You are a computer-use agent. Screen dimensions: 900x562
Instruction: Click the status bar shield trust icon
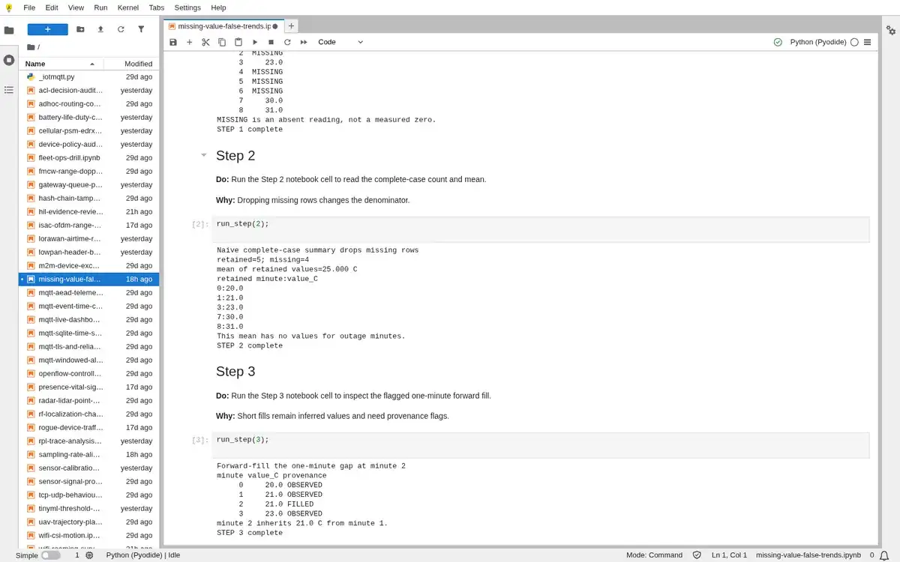pos(697,555)
